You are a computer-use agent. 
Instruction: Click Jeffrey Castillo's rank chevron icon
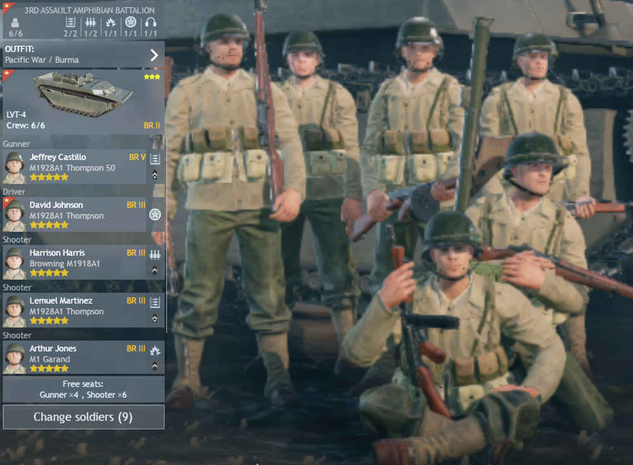coord(154,174)
